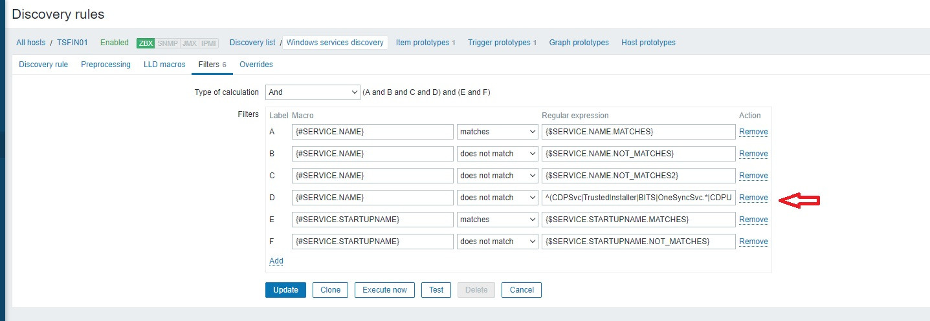Expand operator dropdown for filter F
Screen dimensions: 930x321
pyautogui.click(x=497, y=242)
